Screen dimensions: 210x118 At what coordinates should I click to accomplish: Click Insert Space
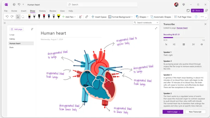click(99, 17)
